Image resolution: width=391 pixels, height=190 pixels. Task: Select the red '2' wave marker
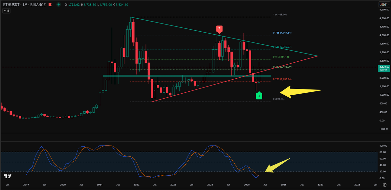point(219,29)
